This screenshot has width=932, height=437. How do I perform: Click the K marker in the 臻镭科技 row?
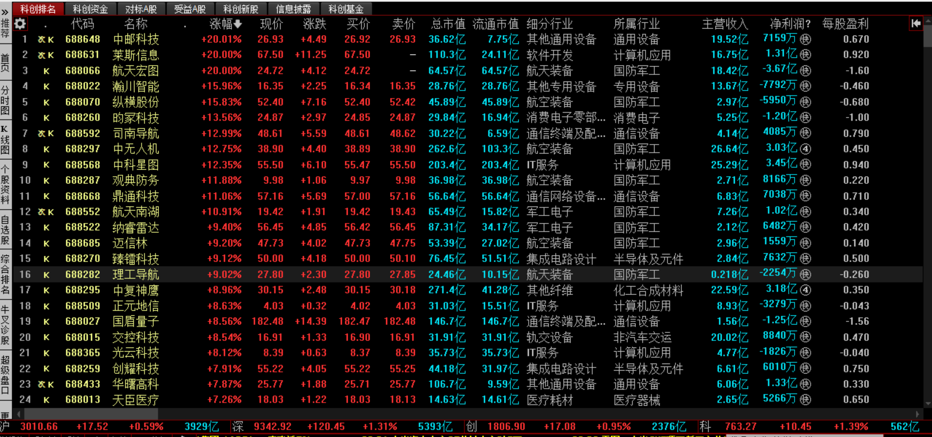coord(46,259)
